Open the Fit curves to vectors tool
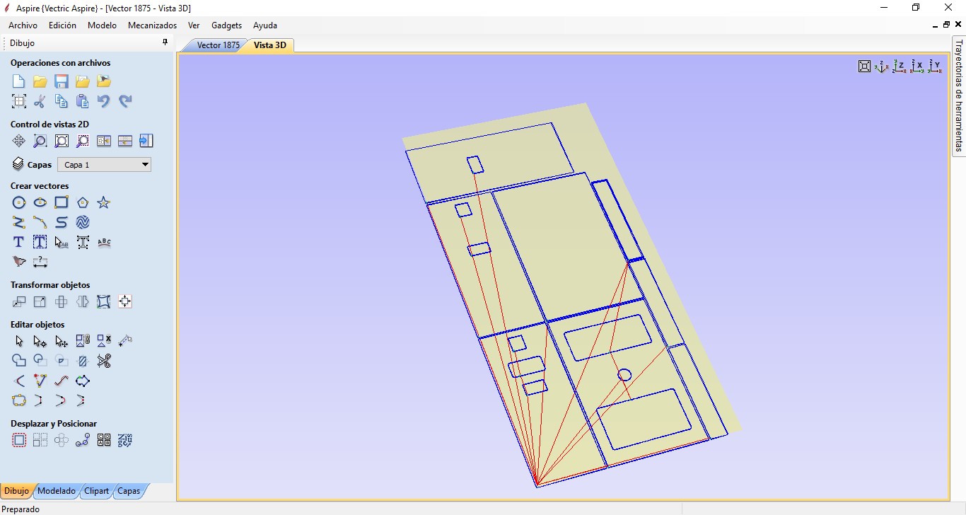 (x=62, y=381)
